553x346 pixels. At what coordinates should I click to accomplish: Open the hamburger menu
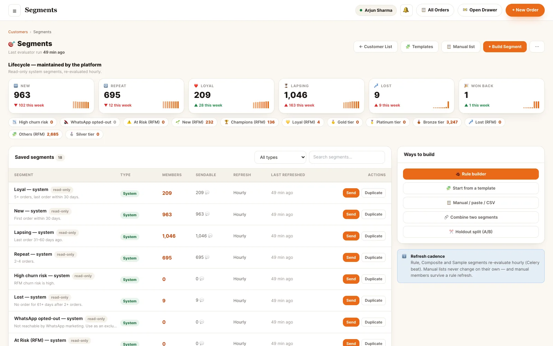click(x=15, y=11)
